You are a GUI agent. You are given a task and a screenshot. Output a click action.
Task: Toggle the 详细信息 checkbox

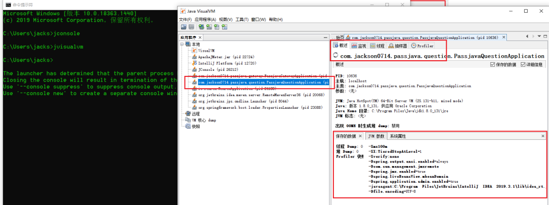coord(522,65)
